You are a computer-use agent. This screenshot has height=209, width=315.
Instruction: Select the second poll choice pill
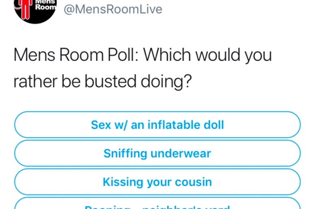pos(158,153)
